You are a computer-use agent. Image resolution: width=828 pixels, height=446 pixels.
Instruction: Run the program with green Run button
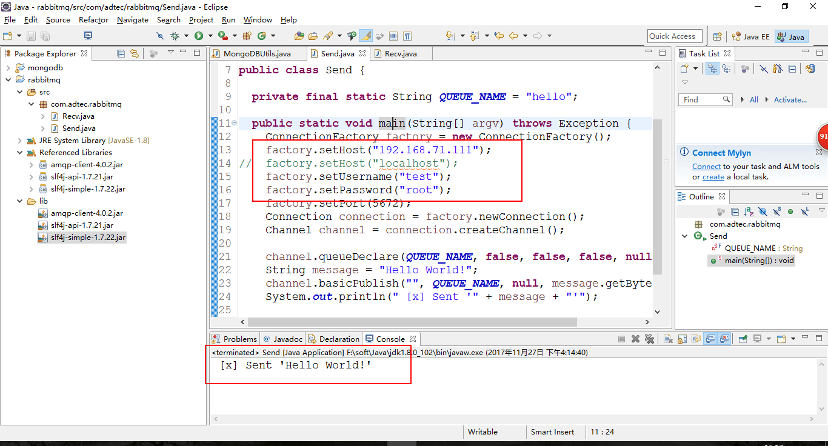(x=199, y=36)
